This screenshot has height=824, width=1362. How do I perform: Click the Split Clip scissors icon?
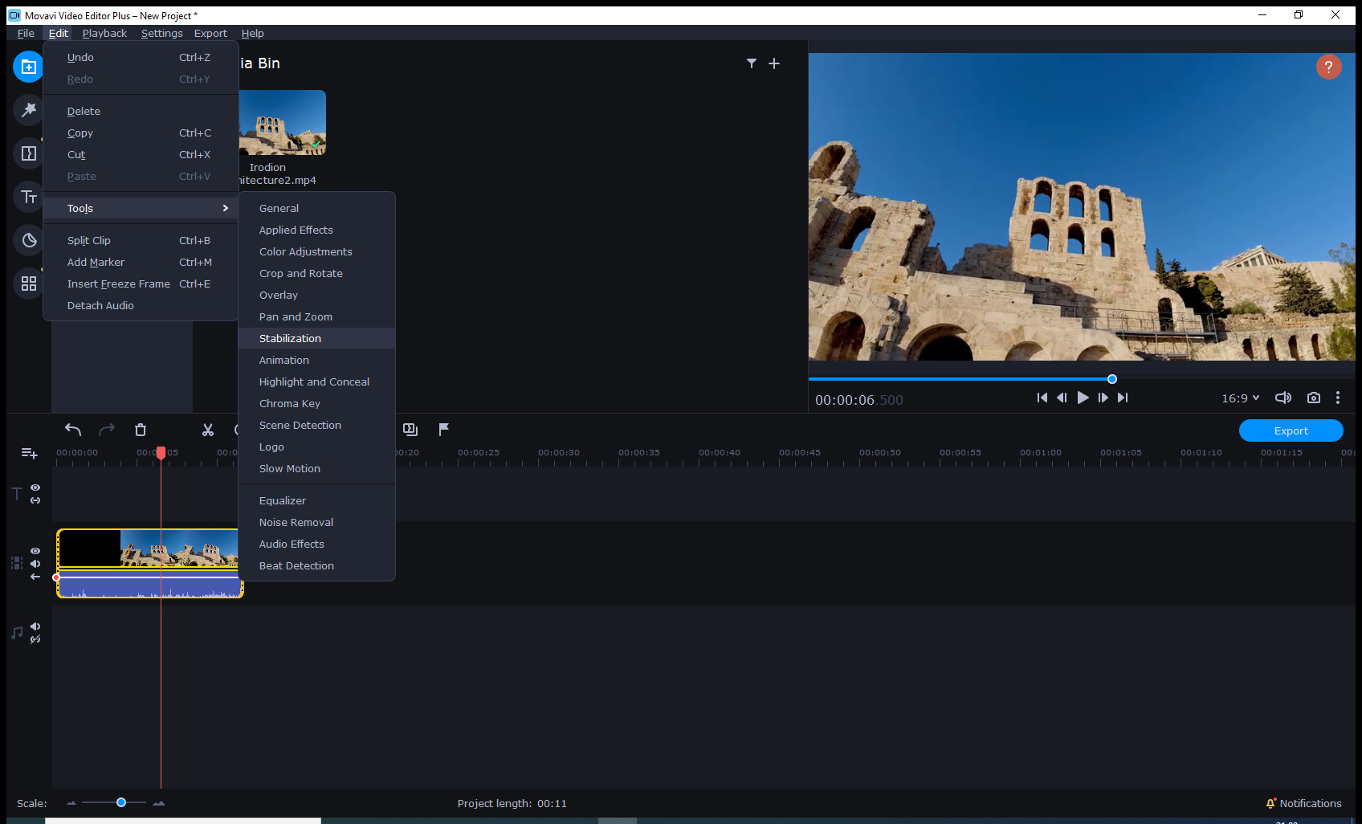(x=207, y=430)
